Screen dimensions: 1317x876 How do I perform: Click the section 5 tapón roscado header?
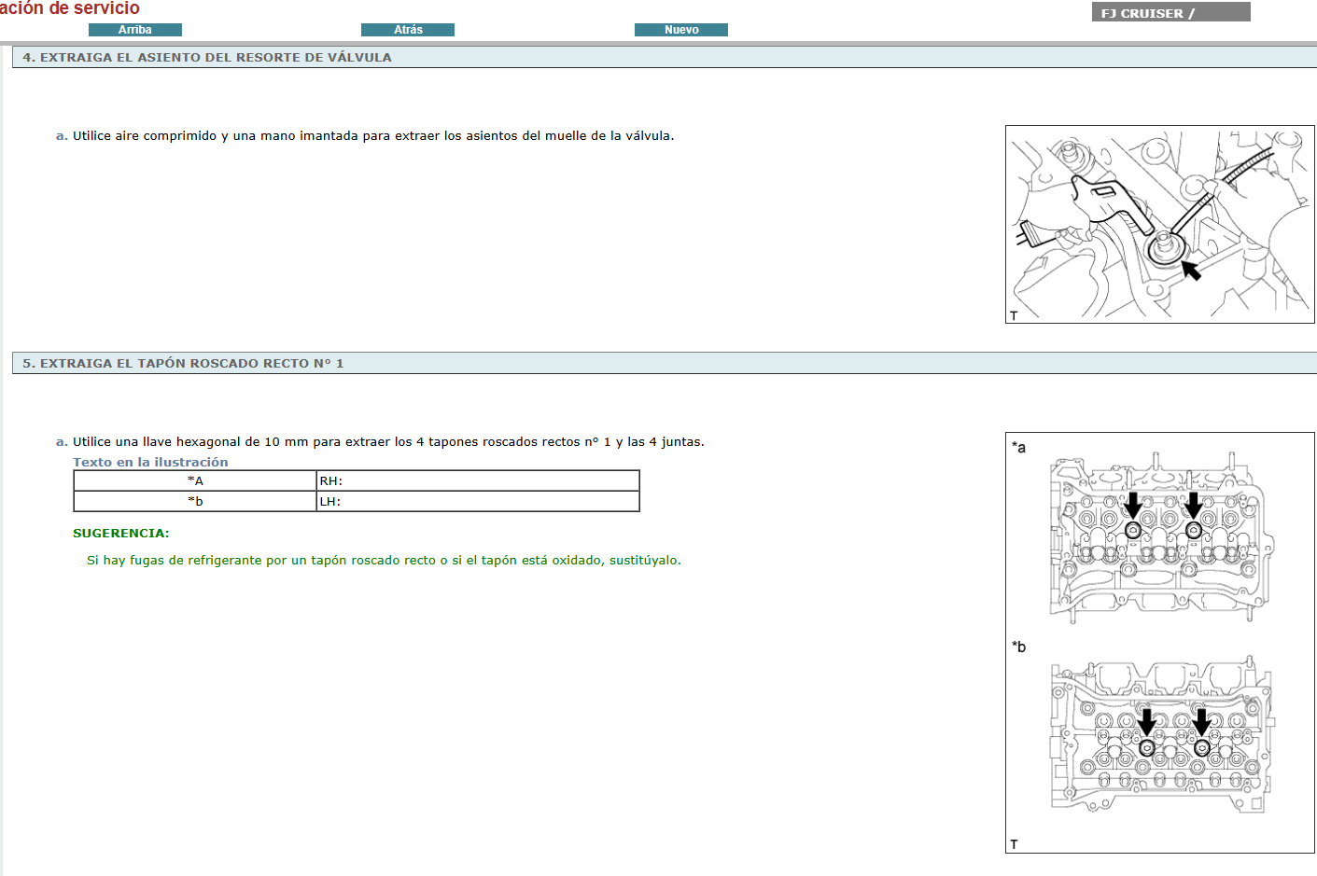click(183, 364)
